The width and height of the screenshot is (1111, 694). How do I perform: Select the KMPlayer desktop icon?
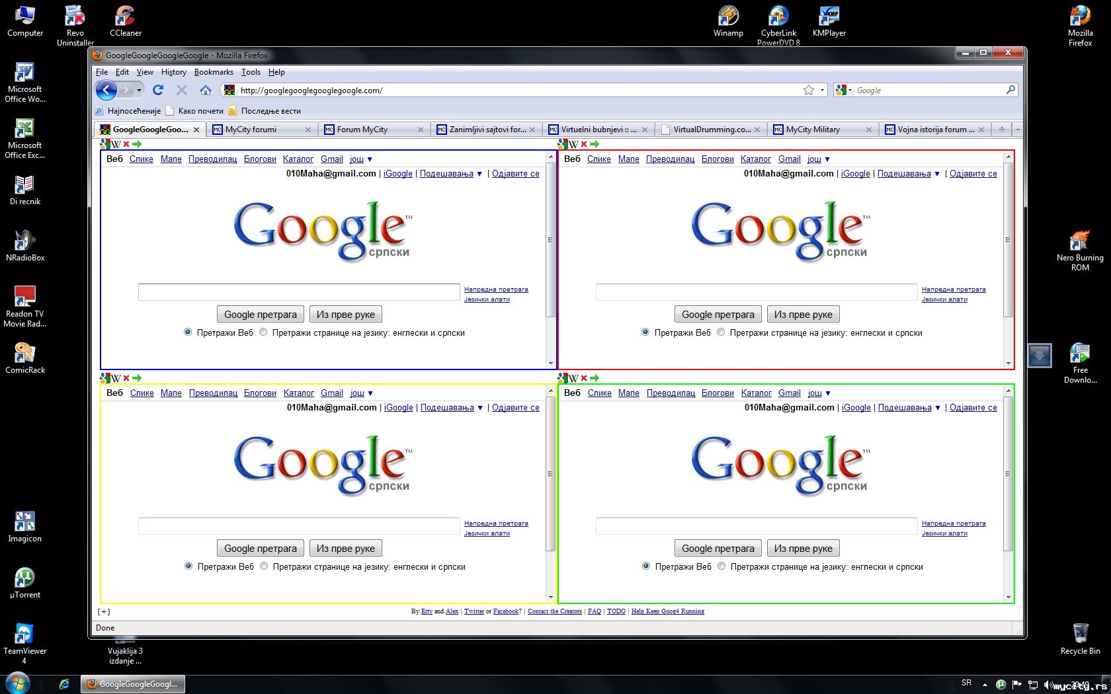click(829, 21)
